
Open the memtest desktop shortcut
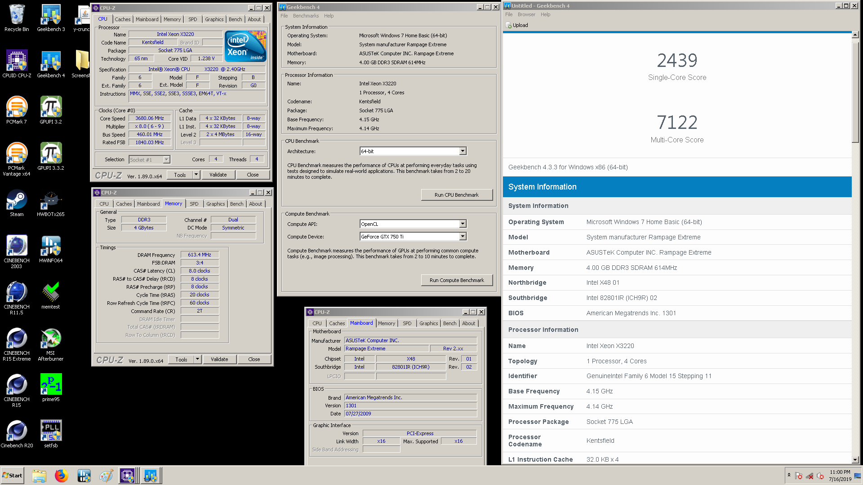51,295
